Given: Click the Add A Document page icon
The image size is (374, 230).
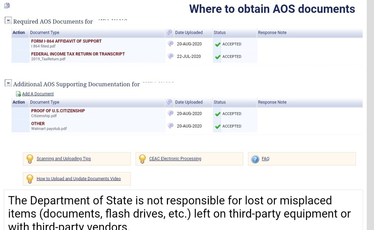Looking at the screenshot, I should click(x=18, y=94).
